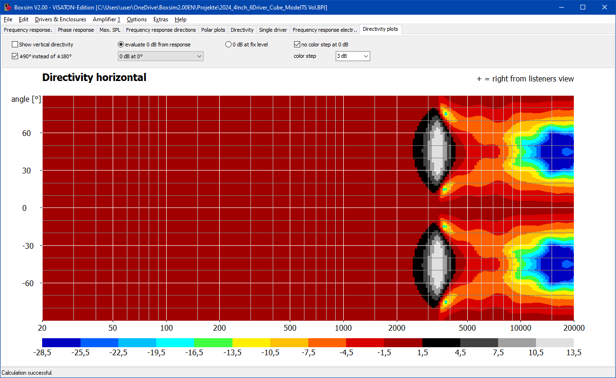
Task: Open the Extras menu
Action: pyautogui.click(x=161, y=19)
